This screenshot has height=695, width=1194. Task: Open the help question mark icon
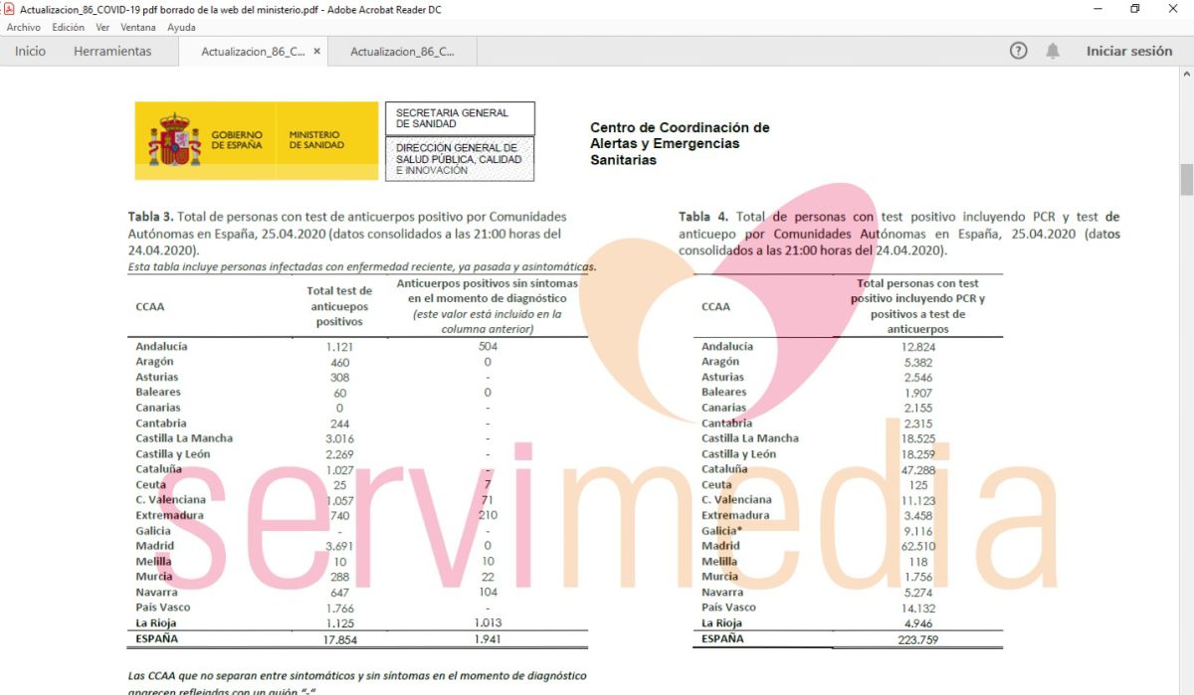[1018, 51]
